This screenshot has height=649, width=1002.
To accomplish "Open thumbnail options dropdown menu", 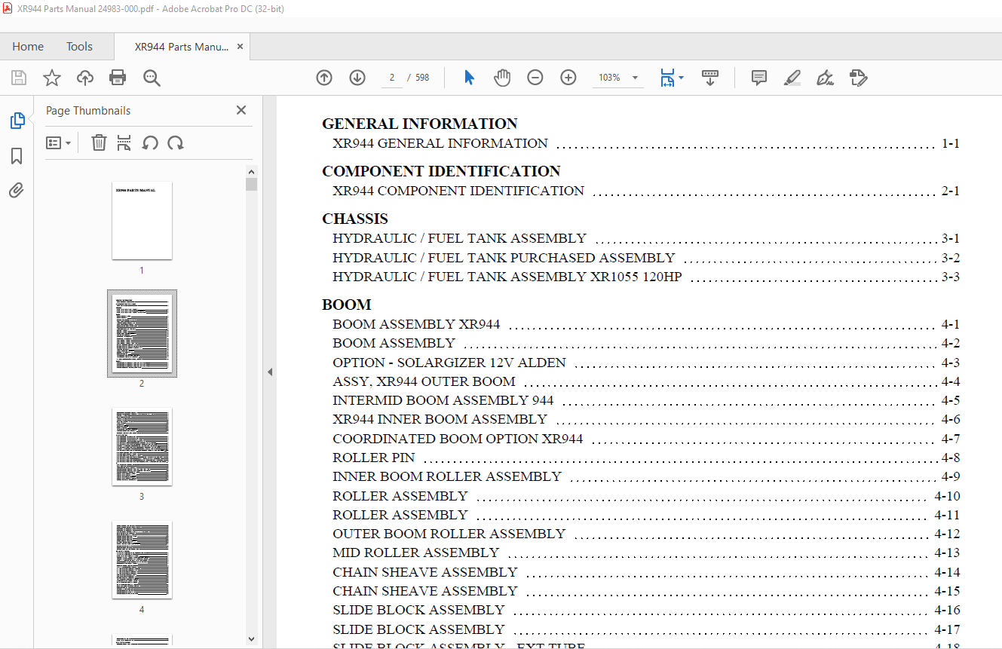I will pyautogui.click(x=58, y=142).
